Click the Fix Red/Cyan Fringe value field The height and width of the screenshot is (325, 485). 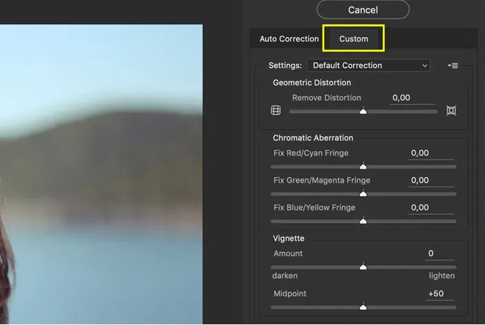(420, 153)
